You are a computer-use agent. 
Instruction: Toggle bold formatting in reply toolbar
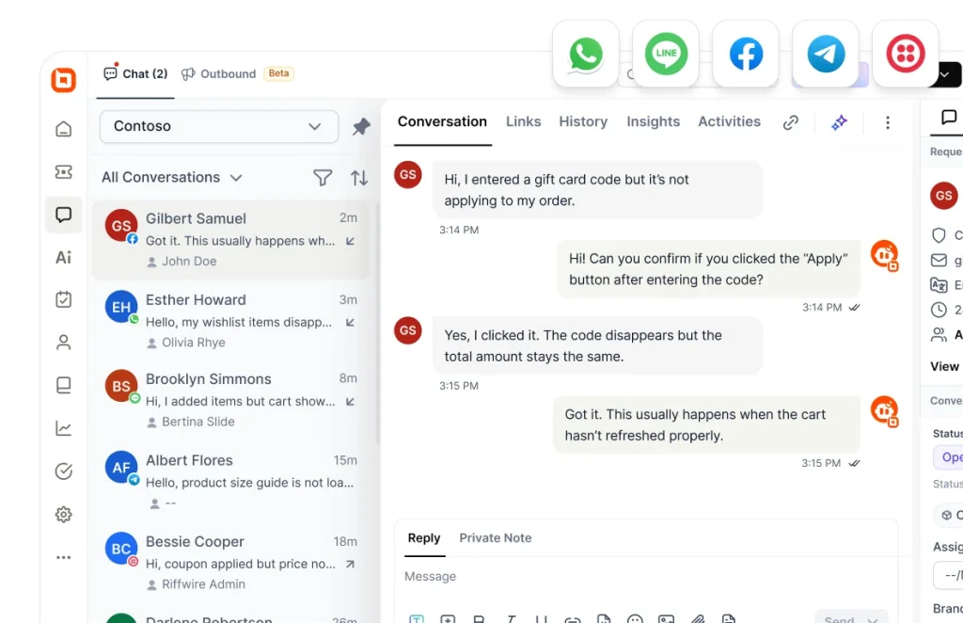[479, 619]
